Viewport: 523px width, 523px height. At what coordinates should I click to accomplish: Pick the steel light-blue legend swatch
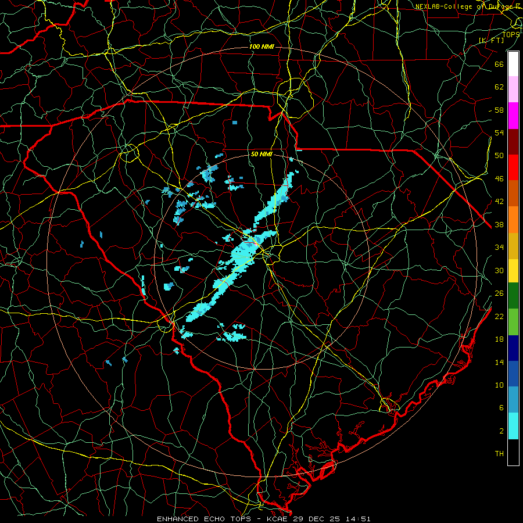pos(513,399)
